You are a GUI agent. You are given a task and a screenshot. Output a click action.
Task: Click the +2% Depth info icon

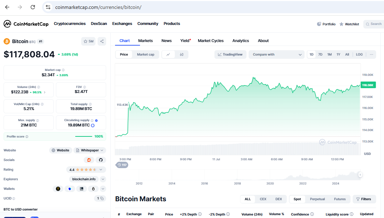200,214
